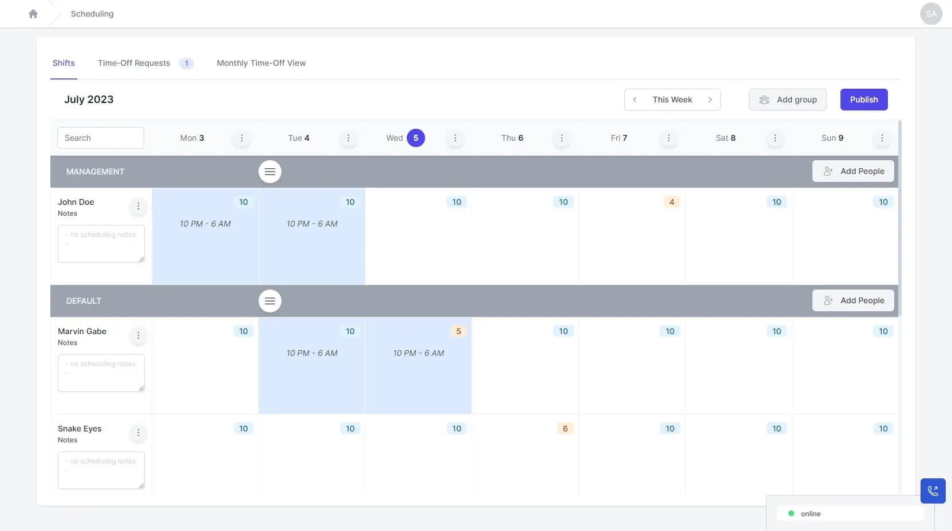952x531 pixels.
Task: Click the vertical scrollbar on the right
Action: [x=899, y=217]
